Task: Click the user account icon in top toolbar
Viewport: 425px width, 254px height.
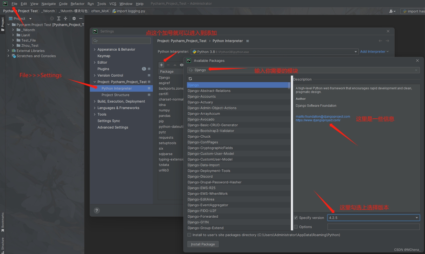Action: (392, 11)
